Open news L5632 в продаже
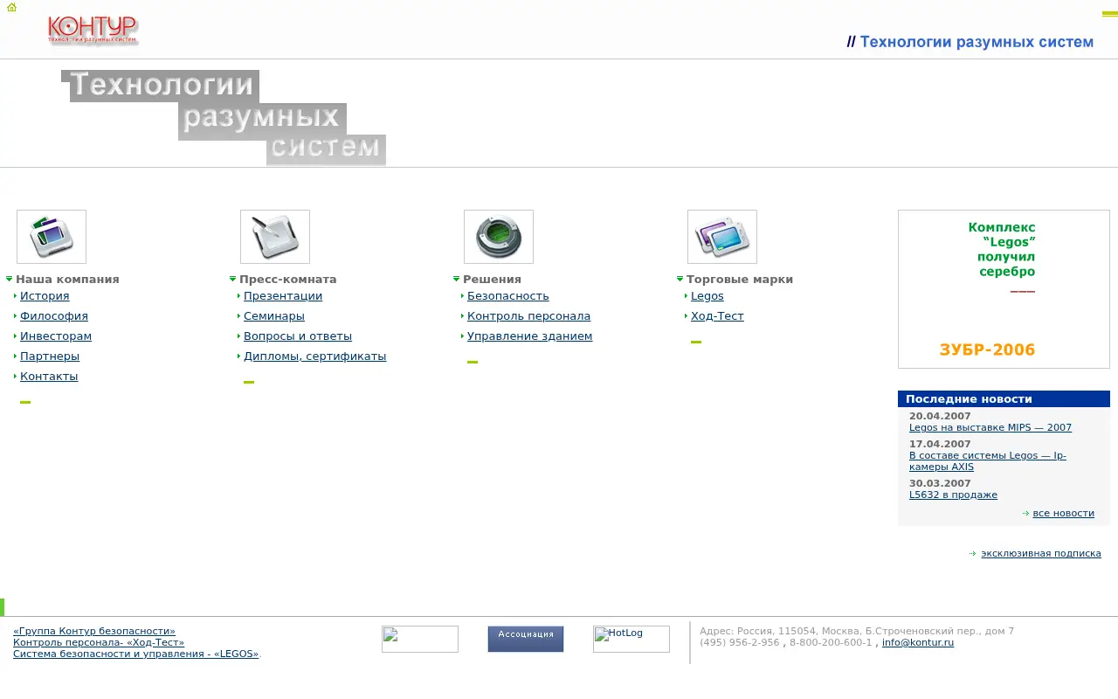 (953, 495)
